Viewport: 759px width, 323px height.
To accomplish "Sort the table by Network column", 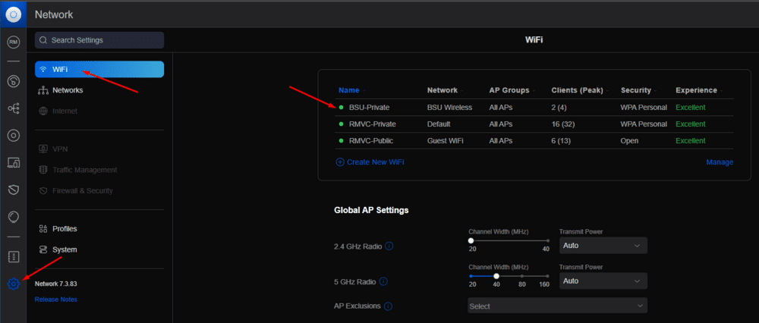I will (444, 90).
